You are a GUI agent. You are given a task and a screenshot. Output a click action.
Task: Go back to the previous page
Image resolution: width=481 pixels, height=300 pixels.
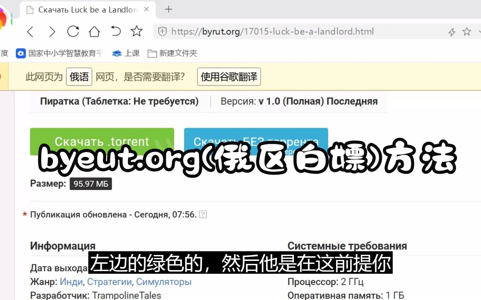31,32
